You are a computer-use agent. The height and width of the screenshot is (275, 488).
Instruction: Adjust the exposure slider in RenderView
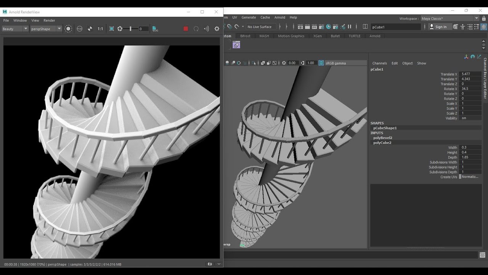click(131, 29)
